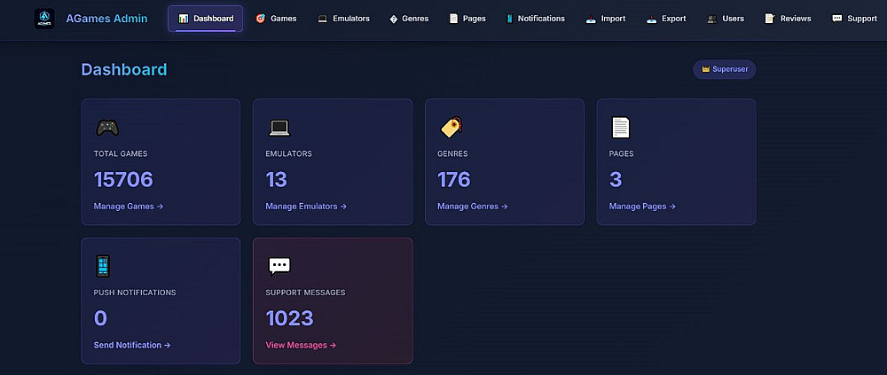This screenshot has height=375, width=887.
Task: Open the Emulators nav item
Action: pos(344,19)
